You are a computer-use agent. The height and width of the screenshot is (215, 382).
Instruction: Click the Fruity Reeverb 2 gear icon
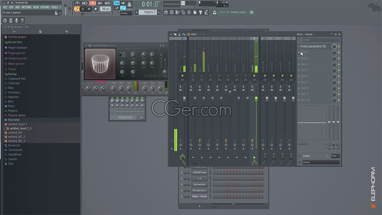90,45
